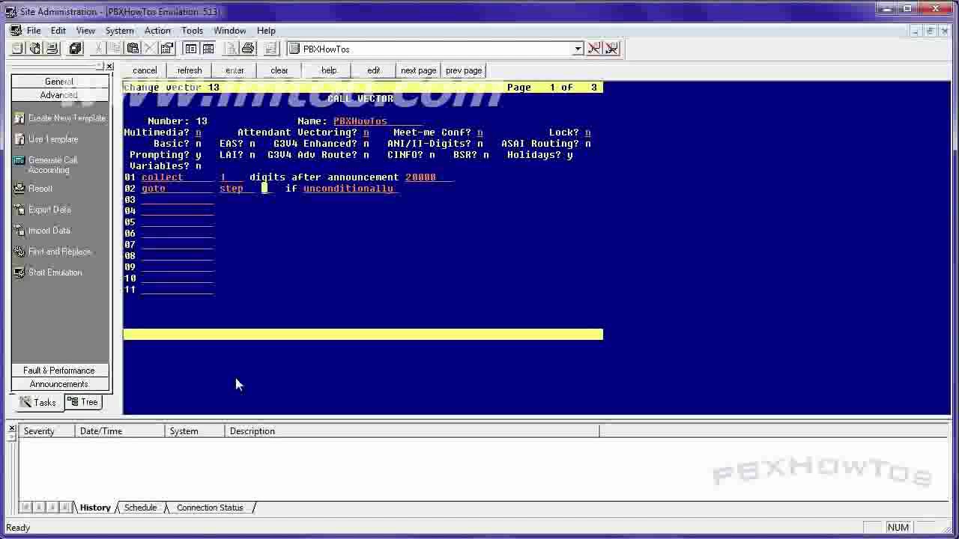Viewport: 959px width, 539px height.
Task: Open the Advanced task group
Action: pyautogui.click(x=59, y=95)
